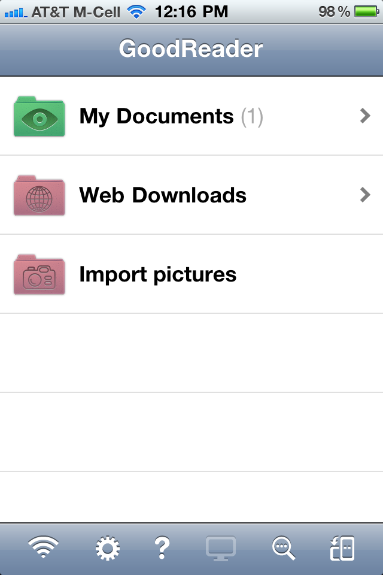Open settings via the gear icon
383x575 pixels.
tap(108, 547)
